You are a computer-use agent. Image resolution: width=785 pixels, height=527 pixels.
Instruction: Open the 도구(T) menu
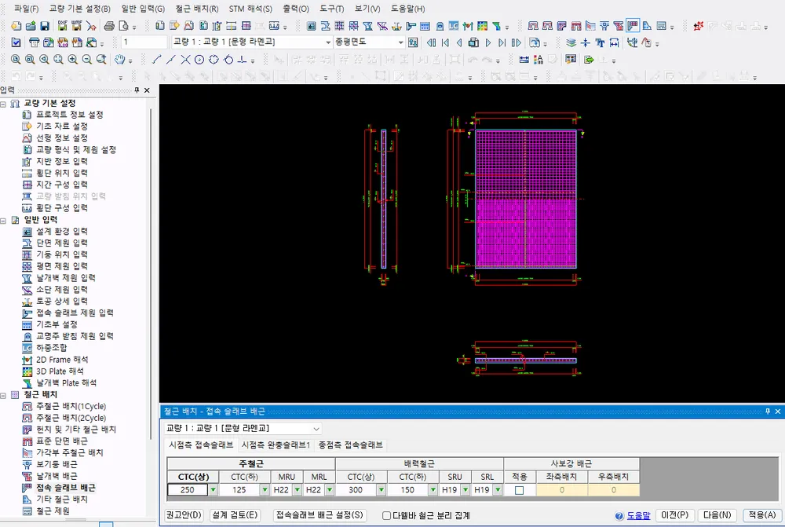332,9
